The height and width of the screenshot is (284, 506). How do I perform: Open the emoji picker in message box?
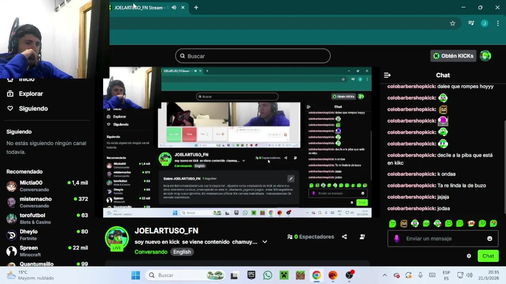click(490, 239)
